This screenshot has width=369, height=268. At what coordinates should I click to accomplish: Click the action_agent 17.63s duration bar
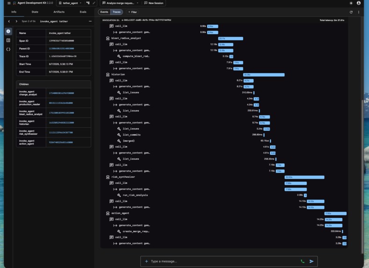(335, 213)
